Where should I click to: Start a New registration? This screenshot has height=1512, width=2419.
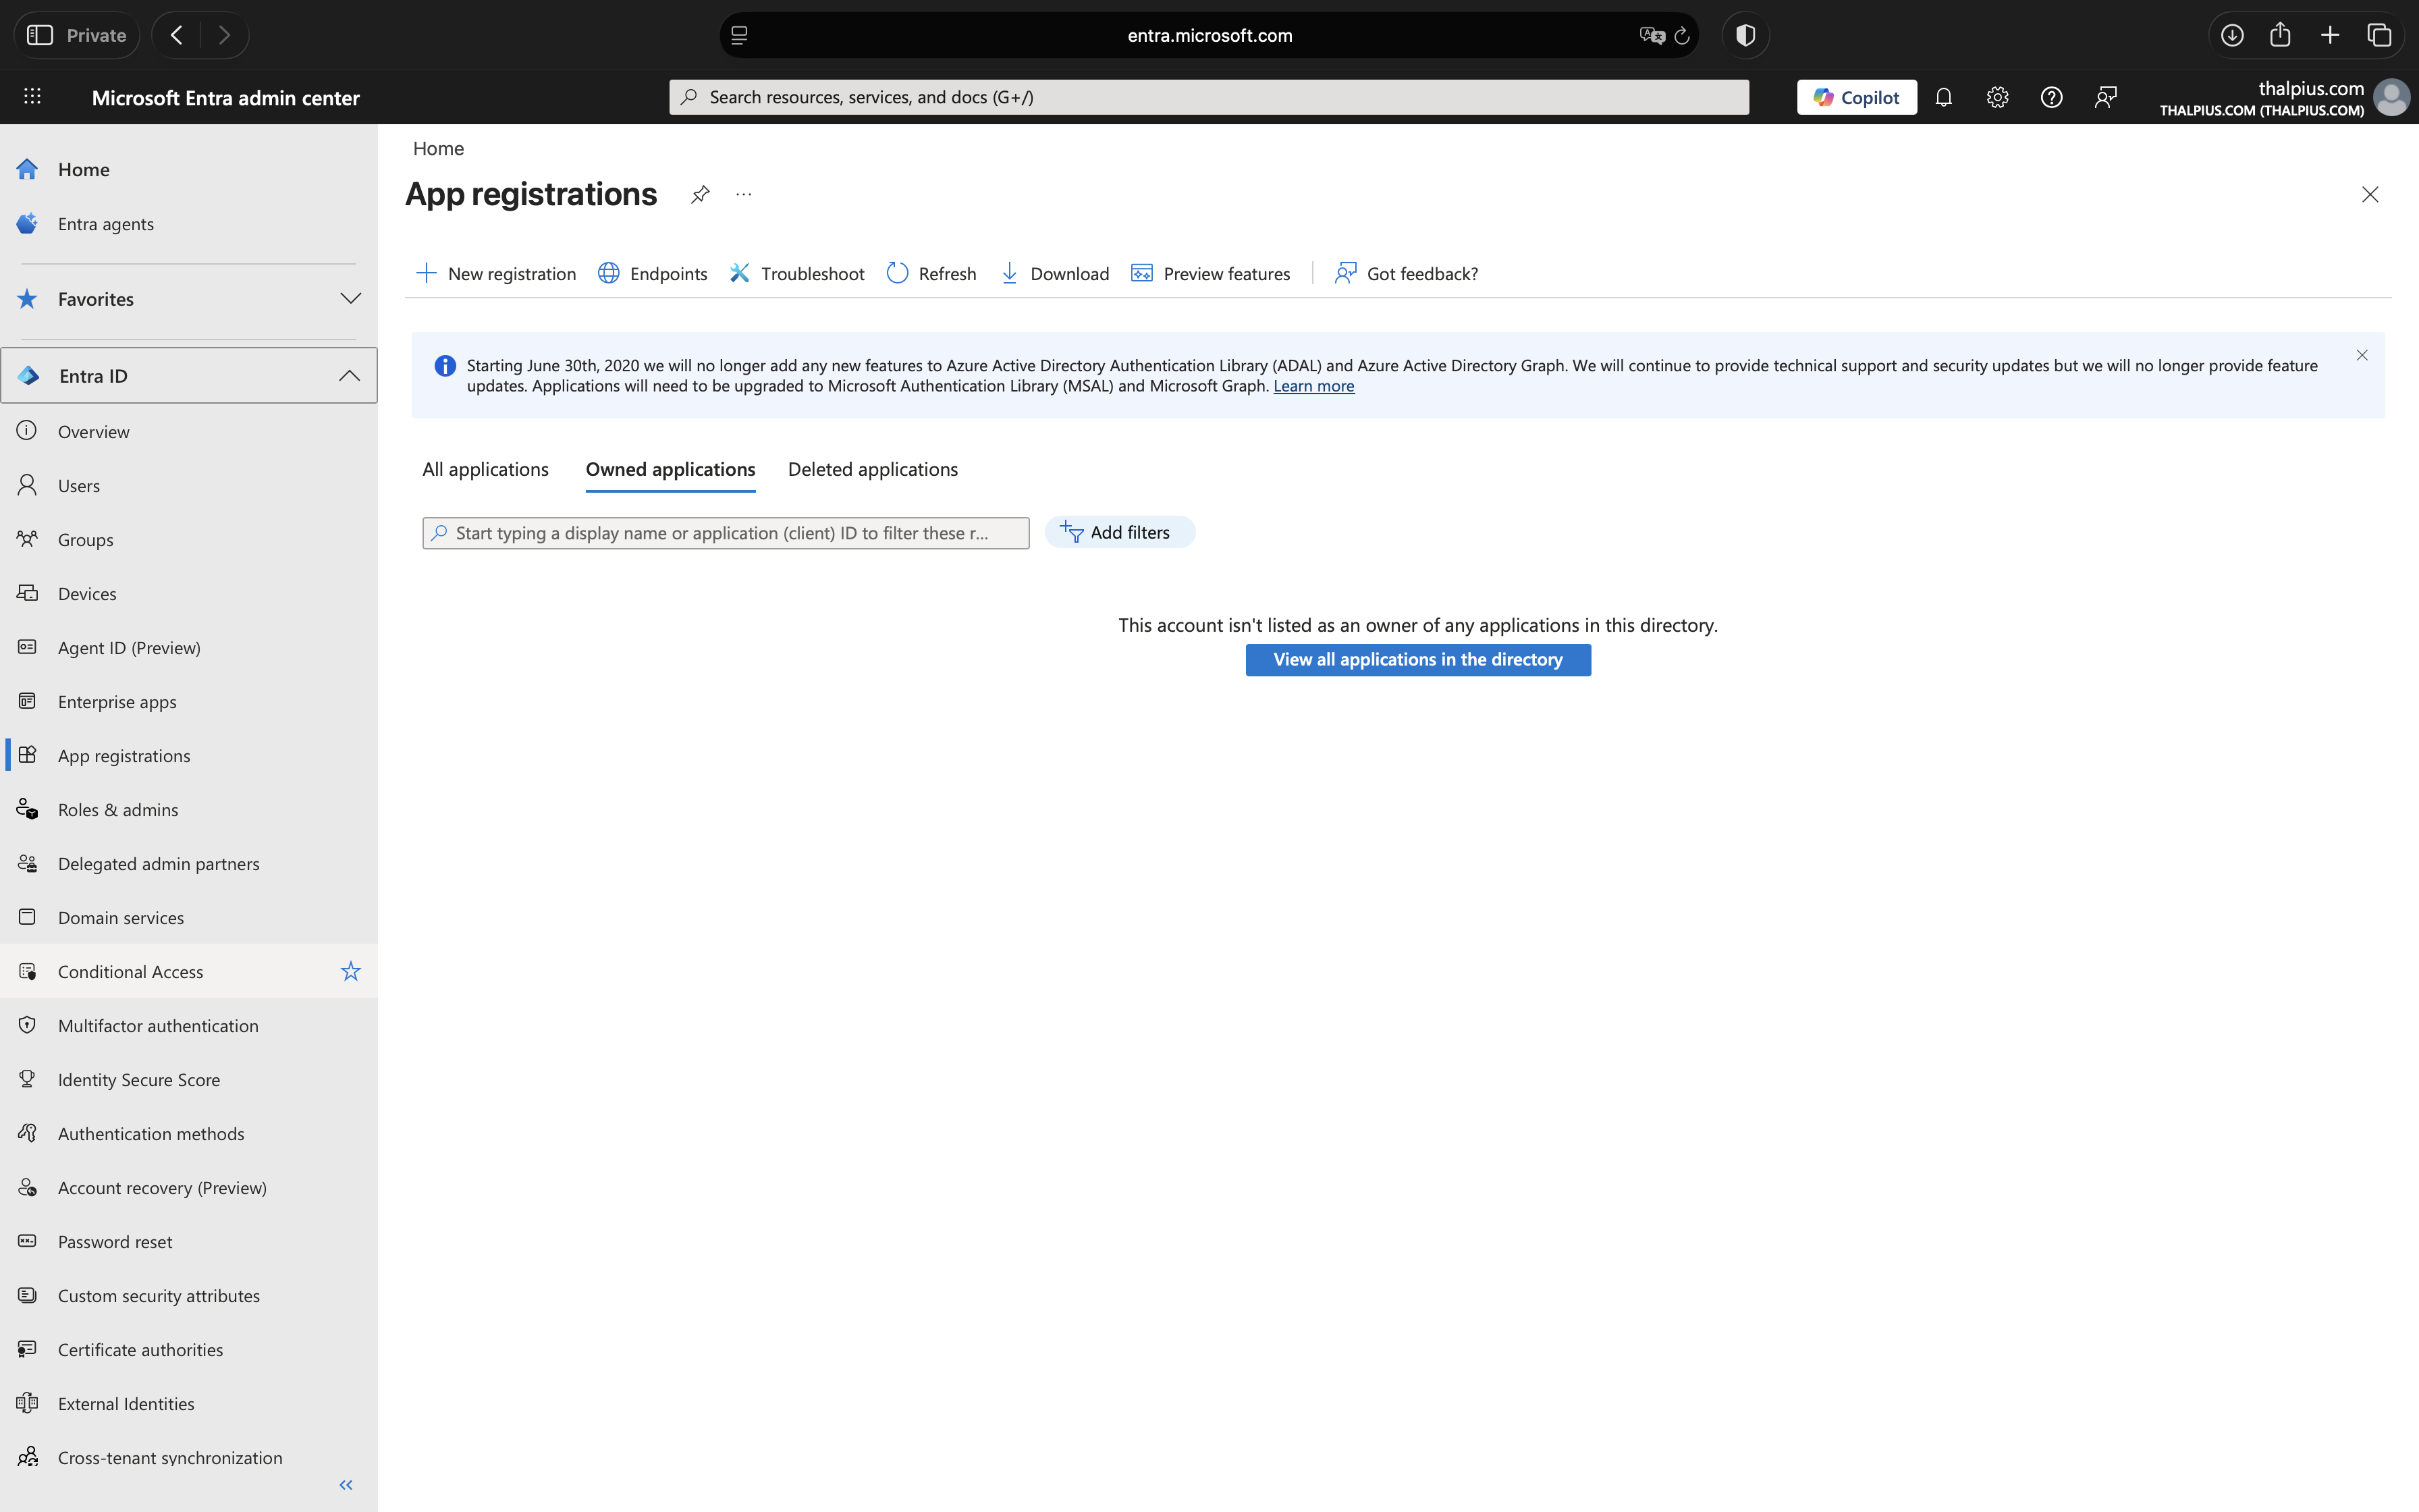[x=496, y=273]
